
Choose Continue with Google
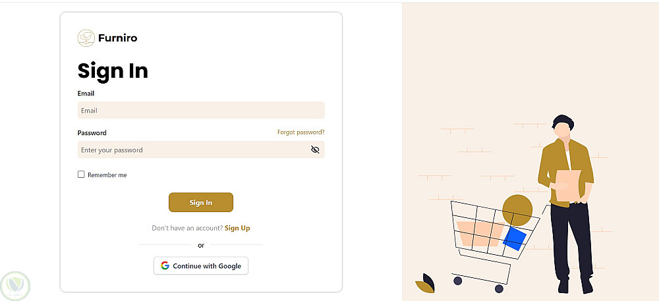[201, 266]
